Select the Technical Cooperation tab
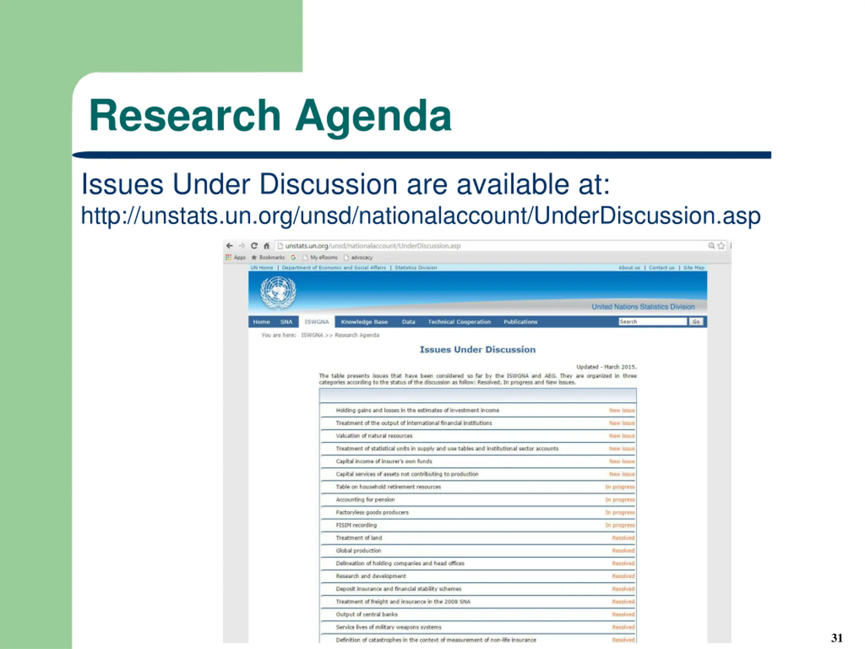 [x=459, y=321]
